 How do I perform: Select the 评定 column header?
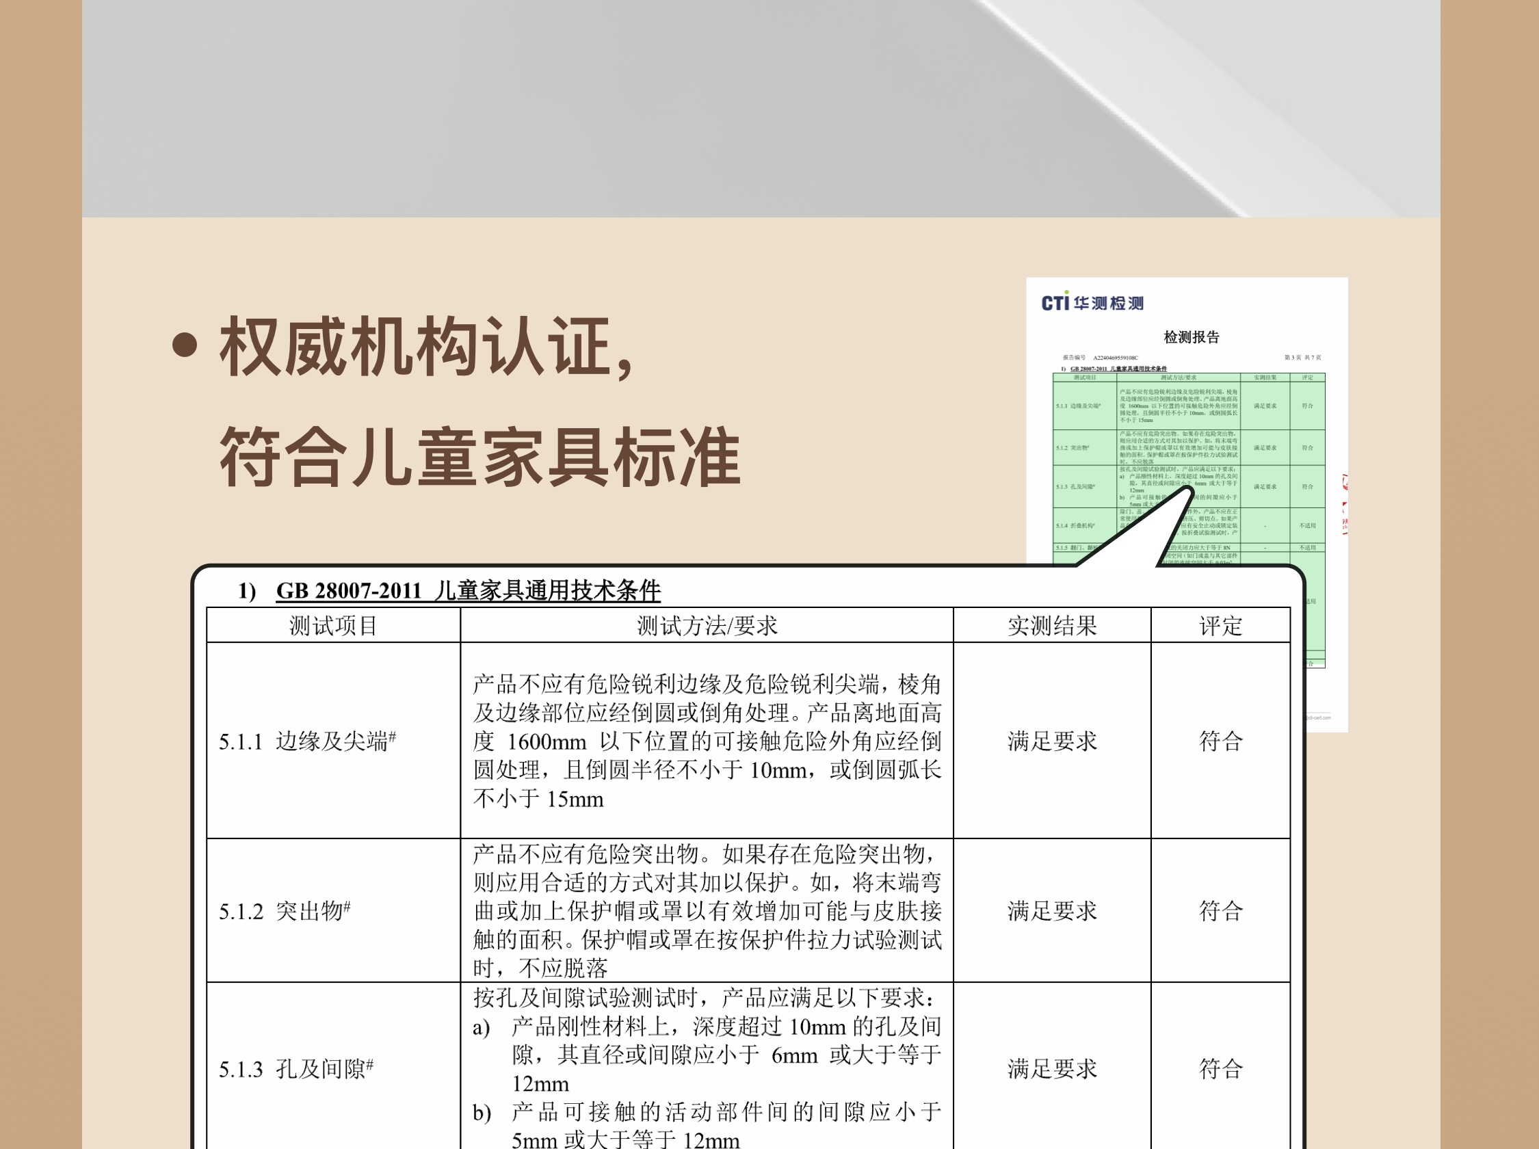1220,625
